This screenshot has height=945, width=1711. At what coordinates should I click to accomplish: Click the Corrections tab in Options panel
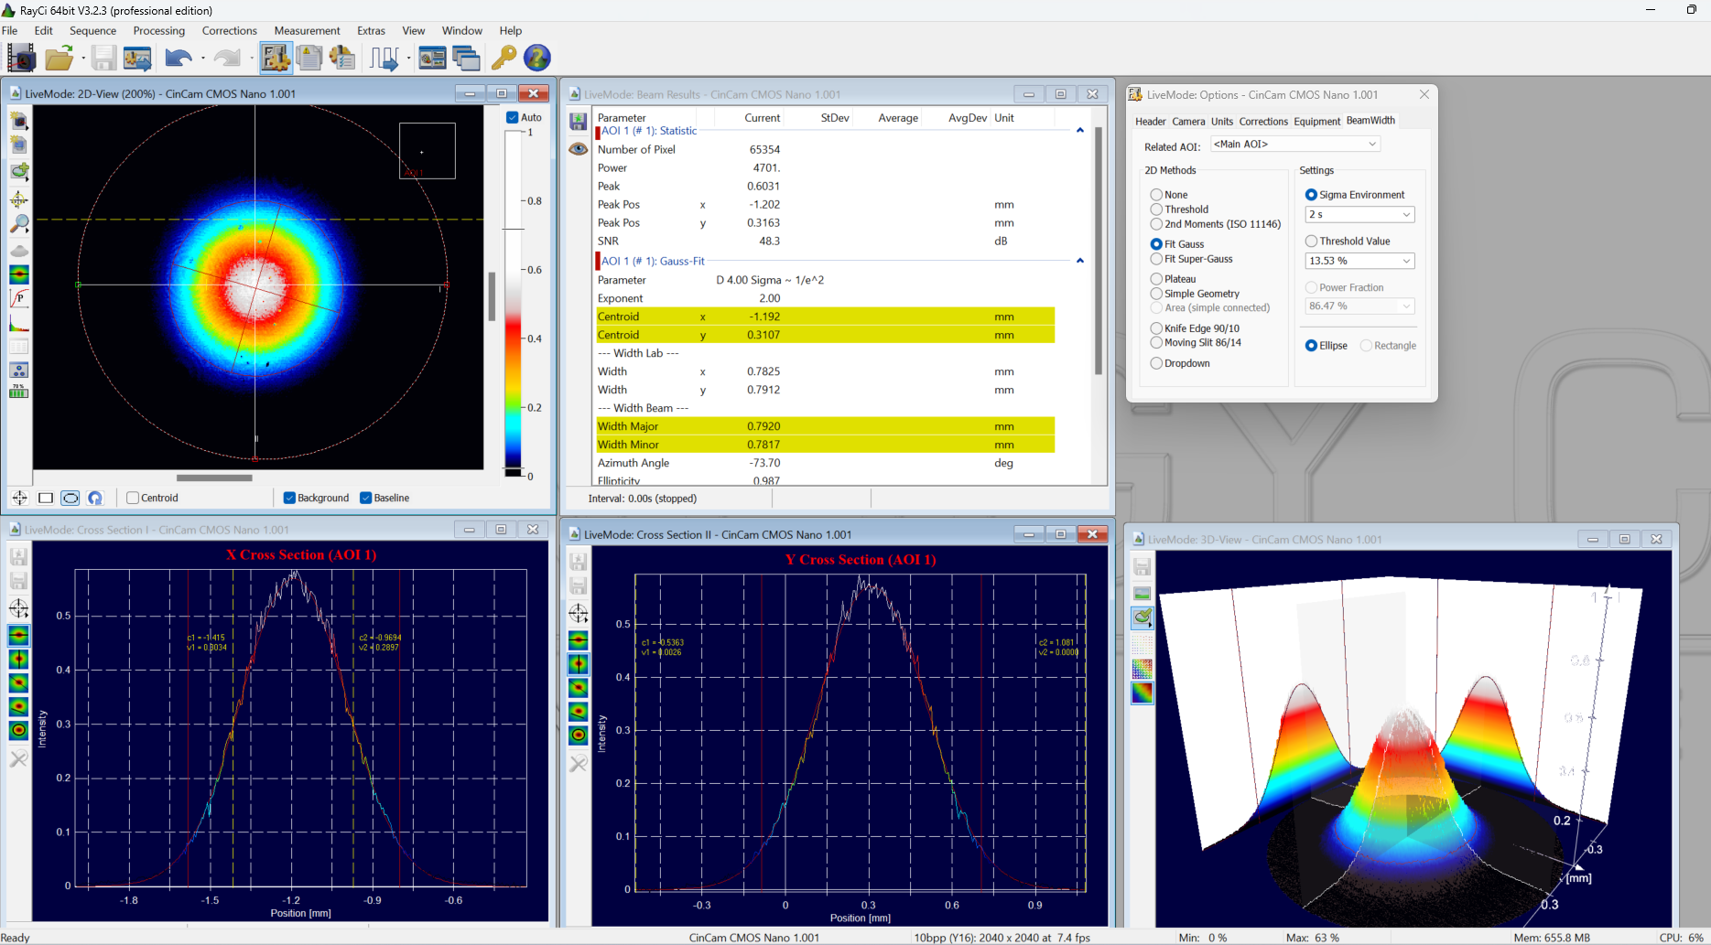click(1263, 122)
